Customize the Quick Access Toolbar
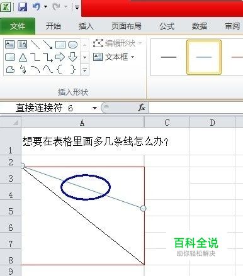This screenshot has height=276, width=243. 77,8
